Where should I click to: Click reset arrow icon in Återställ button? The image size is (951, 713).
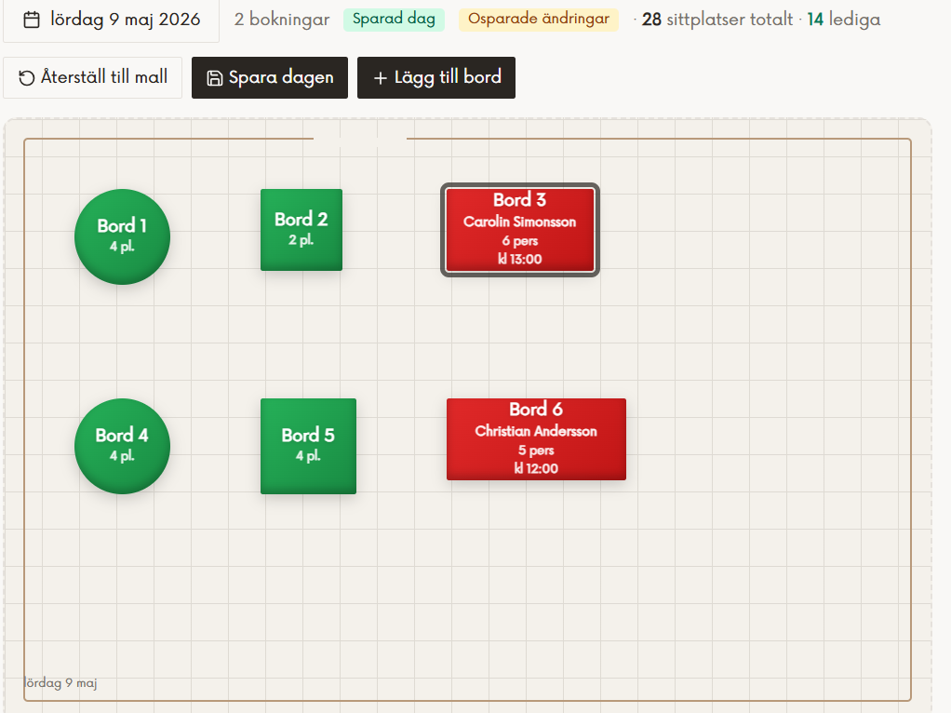click(x=26, y=77)
